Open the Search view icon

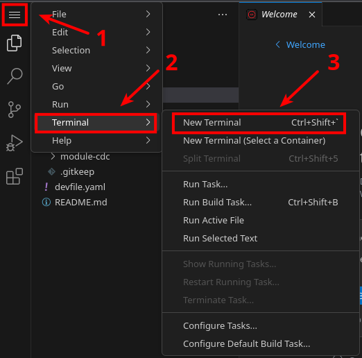pyautogui.click(x=15, y=76)
